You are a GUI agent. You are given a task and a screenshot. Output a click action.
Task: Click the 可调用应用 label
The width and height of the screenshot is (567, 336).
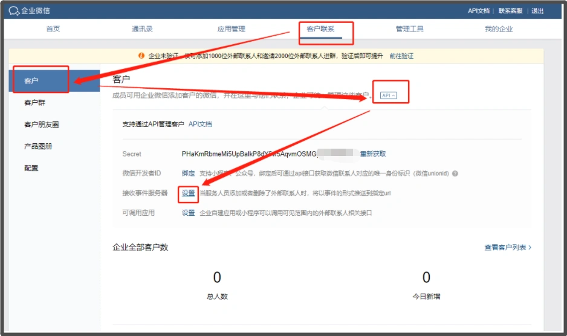pos(138,213)
